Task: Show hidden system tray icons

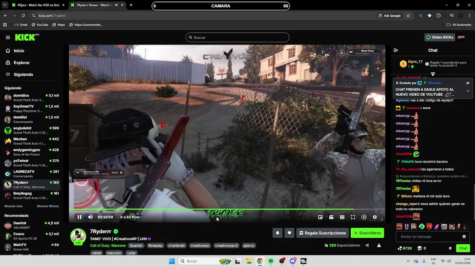Action: click(408, 261)
